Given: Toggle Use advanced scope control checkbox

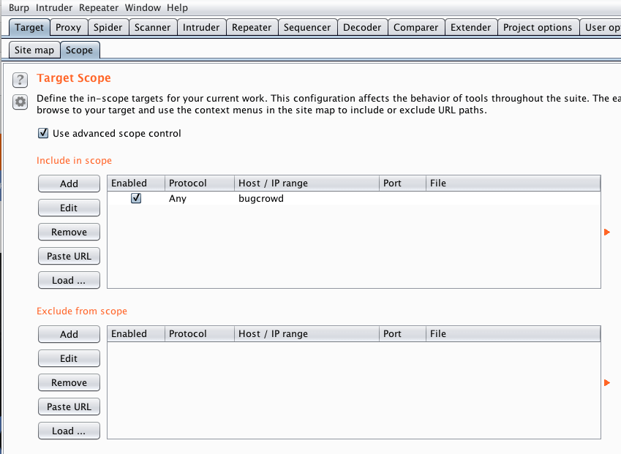Looking at the screenshot, I should 43,133.
